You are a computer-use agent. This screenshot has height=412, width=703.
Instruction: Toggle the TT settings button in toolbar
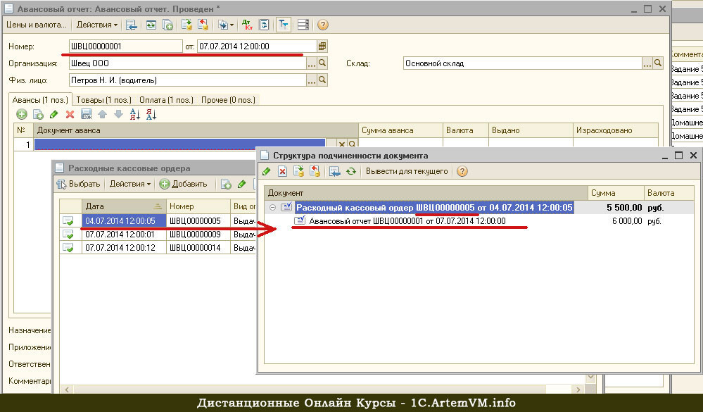click(x=283, y=25)
